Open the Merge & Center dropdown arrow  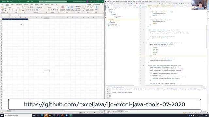point(46,10)
